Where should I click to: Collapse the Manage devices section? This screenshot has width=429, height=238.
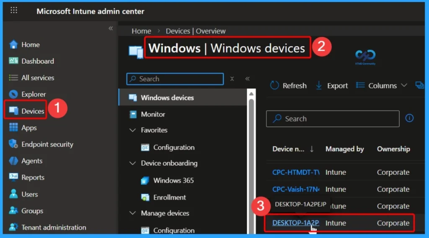(x=132, y=213)
